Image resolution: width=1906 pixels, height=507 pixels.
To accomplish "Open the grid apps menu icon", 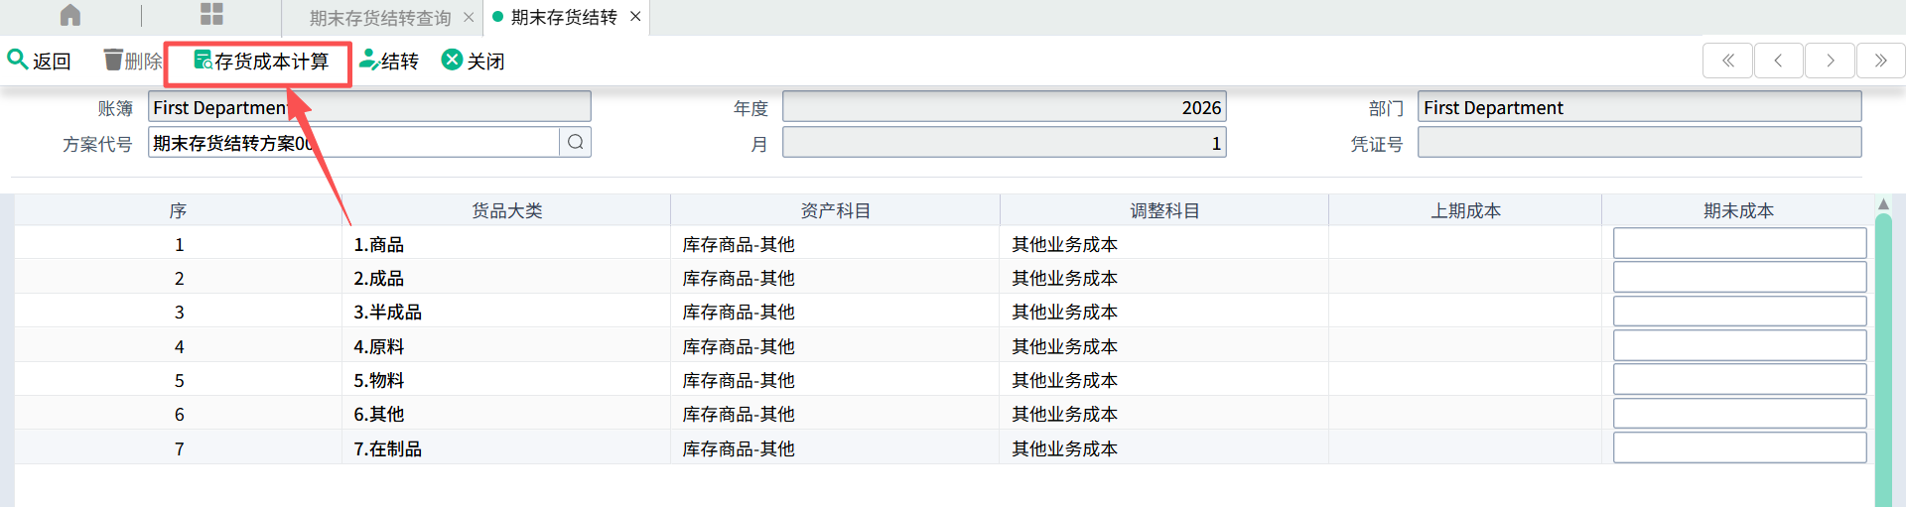I will 211,15.
